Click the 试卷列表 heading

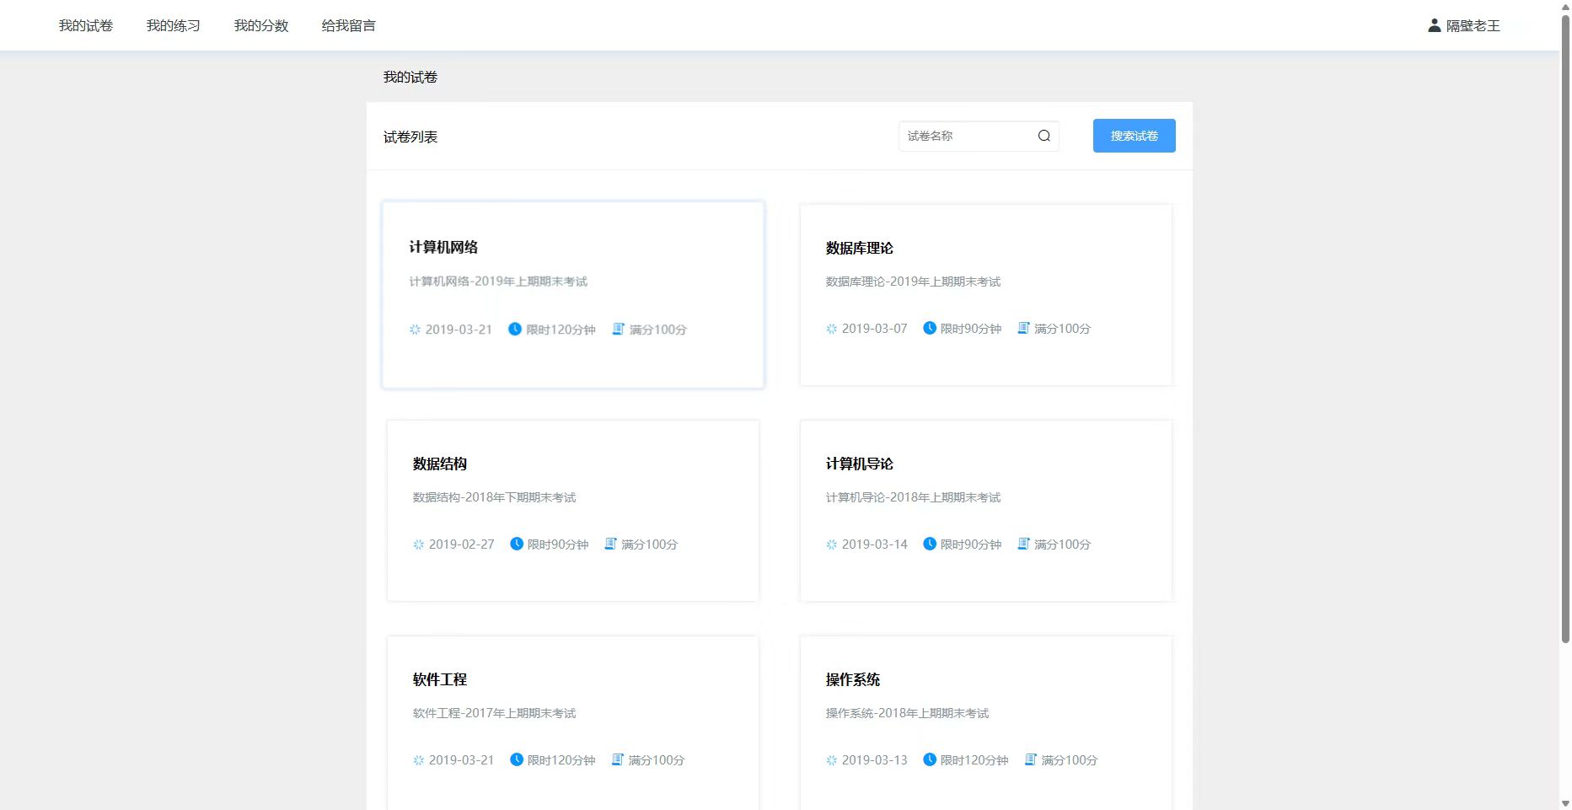(x=410, y=137)
